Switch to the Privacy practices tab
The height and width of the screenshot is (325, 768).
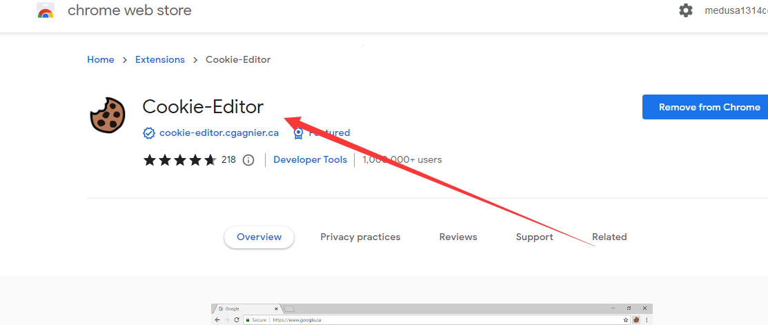[x=360, y=237]
